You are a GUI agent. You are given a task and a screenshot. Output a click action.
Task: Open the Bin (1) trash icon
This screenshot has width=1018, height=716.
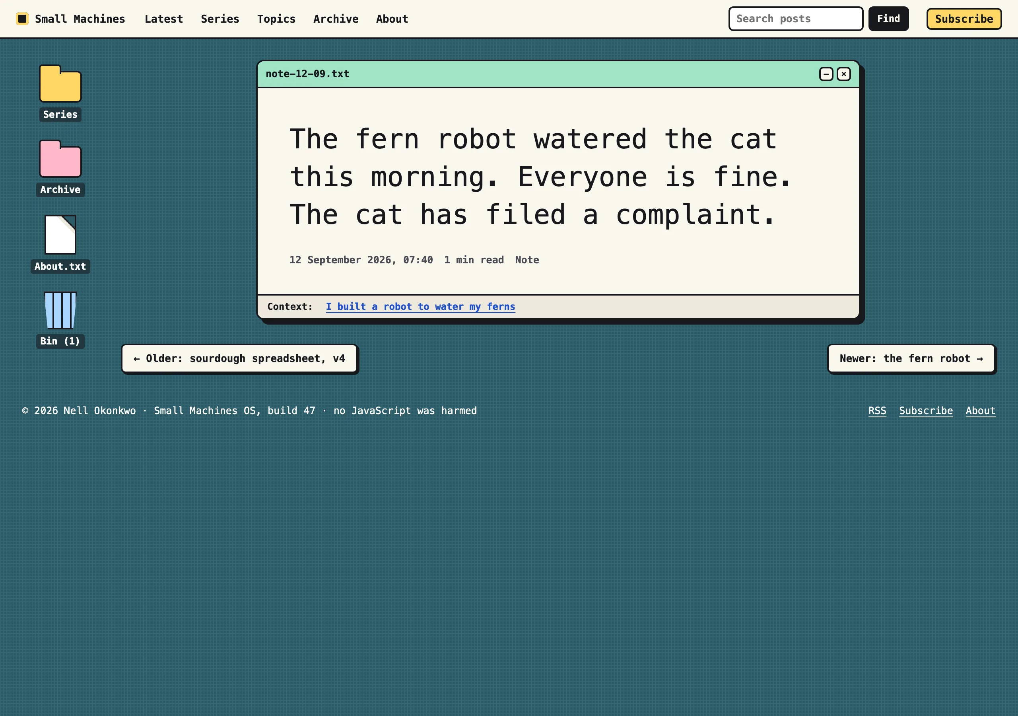(x=60, y=310)
